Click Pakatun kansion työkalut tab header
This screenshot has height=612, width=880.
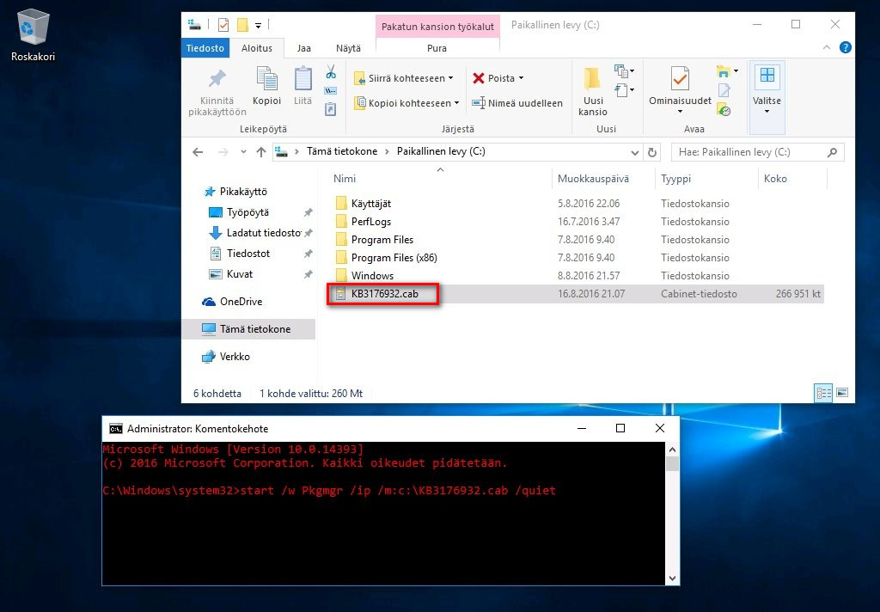click(437, 27)
